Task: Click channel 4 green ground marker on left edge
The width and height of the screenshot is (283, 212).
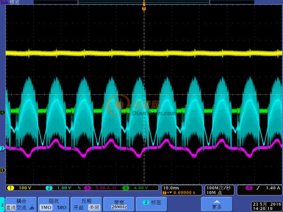Action: (x=2, y=113)
